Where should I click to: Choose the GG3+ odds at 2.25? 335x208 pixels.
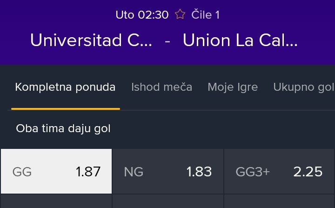coord(279,171)
